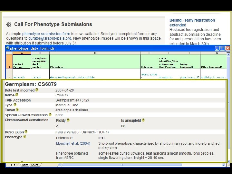Click the Other (optional) header cell
Screen dimensions: 232x174
tap(213, 62)
